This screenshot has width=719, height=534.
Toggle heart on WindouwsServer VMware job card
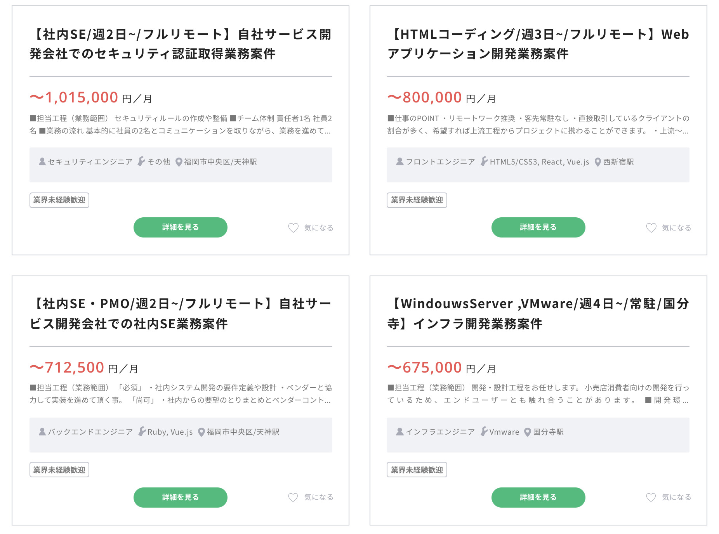[x=651, y=498]
